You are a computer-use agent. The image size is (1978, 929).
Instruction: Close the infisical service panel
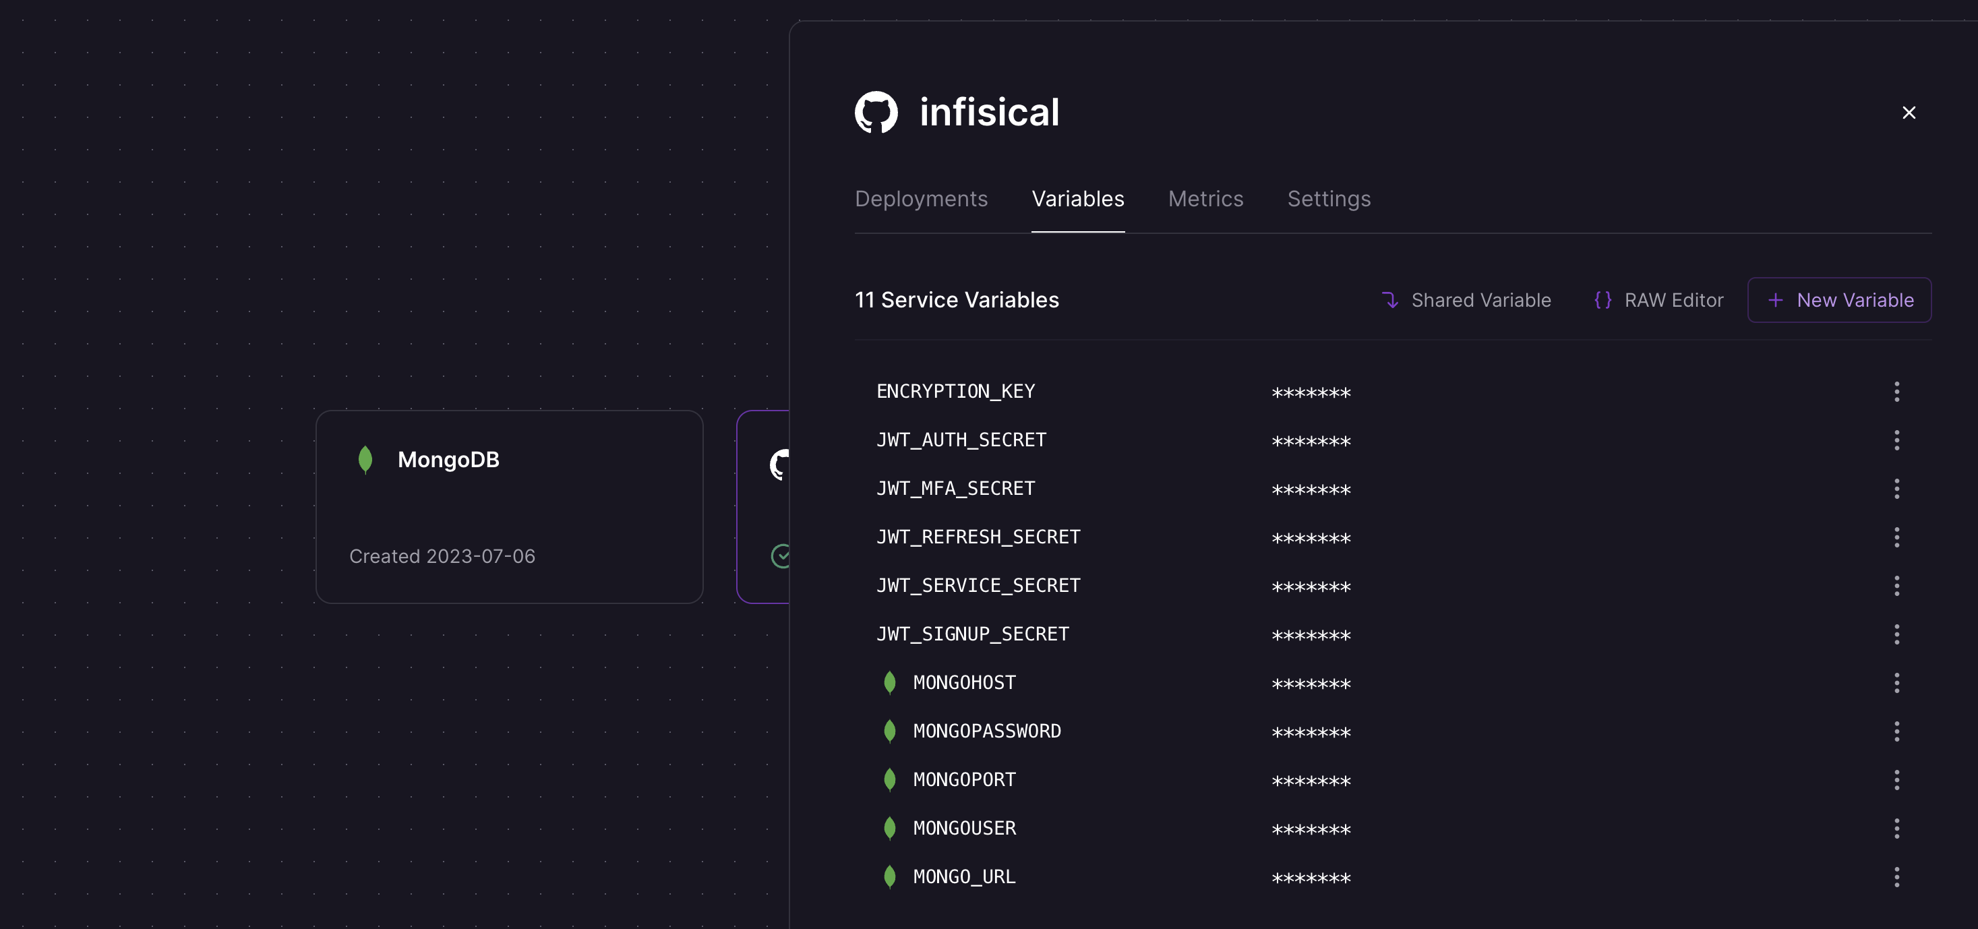tap(1910, 112)
